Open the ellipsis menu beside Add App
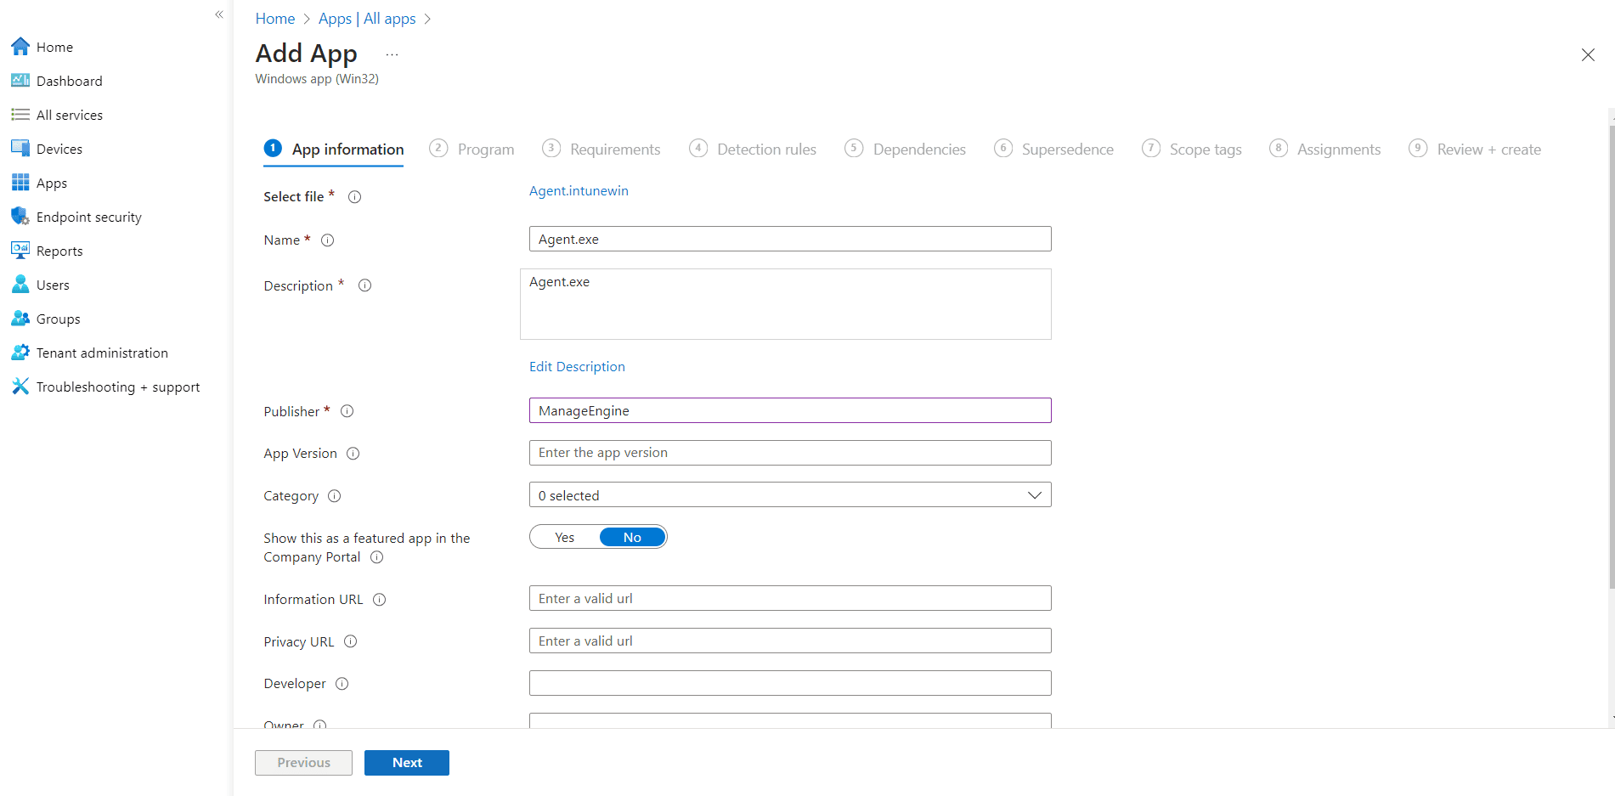The height and width of the screenshot is (796, 1615). [x=392, y=55]
